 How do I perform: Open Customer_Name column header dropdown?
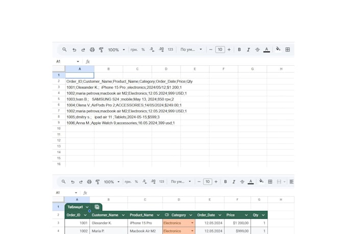123,215
